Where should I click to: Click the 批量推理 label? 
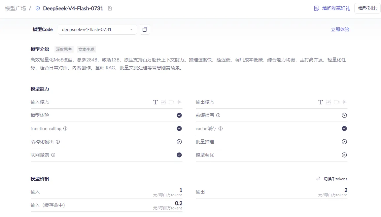click(205, 142)
